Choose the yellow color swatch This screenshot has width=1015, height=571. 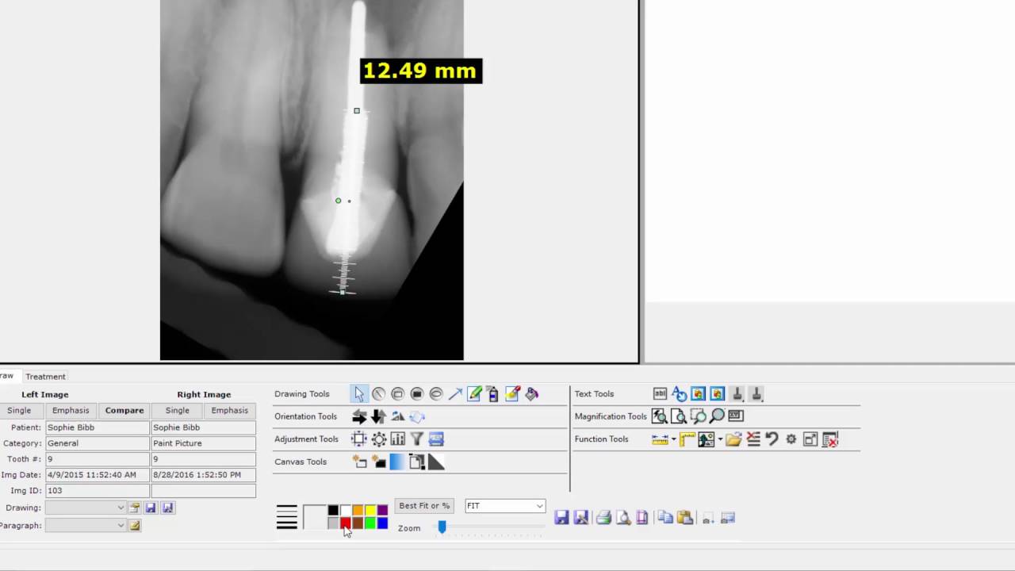370,511
